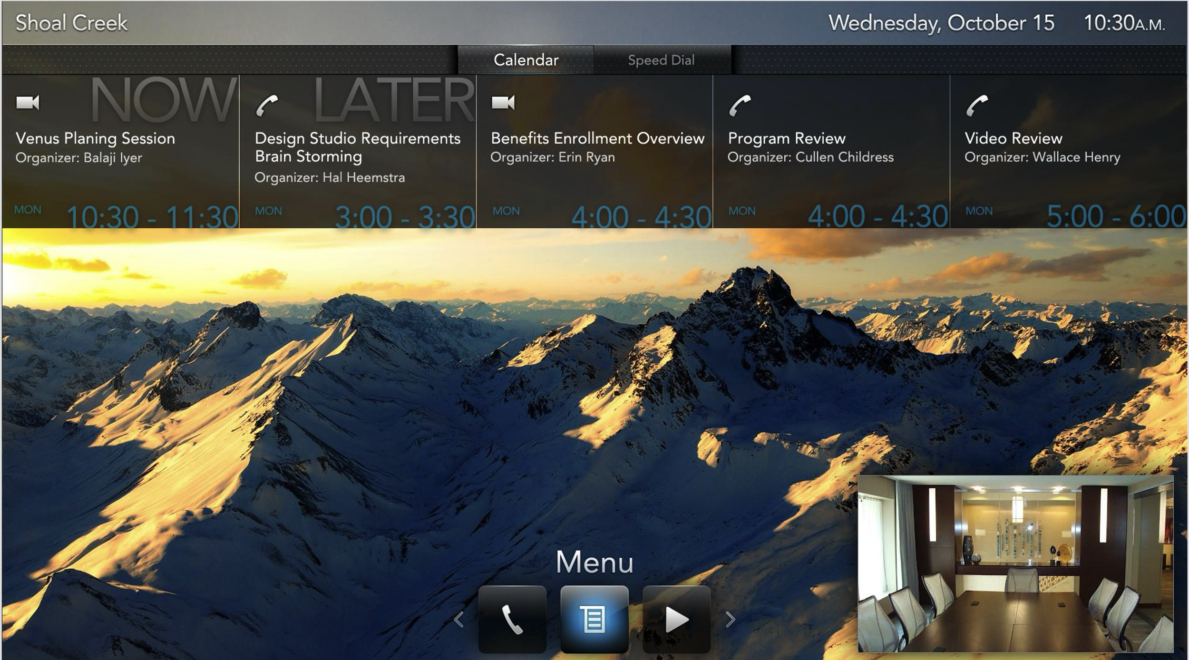The width and height of the screenshot is (1189, 660).
Task: Switch to the Speed Dial tab
Action: [x=661, y=60]
